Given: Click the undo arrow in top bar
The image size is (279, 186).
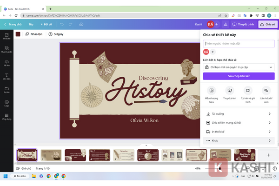Looking at the screenshot, I should (62, 24).
